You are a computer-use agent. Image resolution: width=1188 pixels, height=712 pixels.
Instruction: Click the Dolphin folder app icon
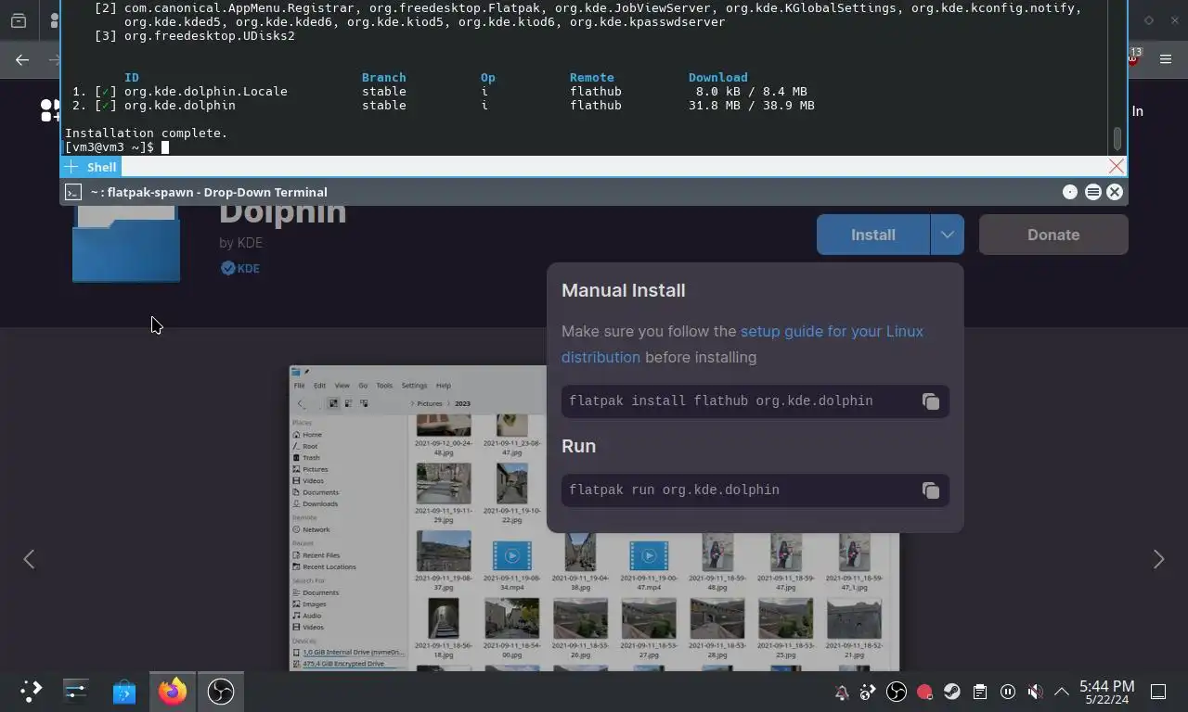[126, 243]
